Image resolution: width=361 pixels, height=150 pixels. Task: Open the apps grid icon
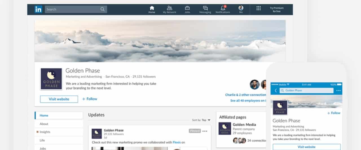click(x=258, y=8)
